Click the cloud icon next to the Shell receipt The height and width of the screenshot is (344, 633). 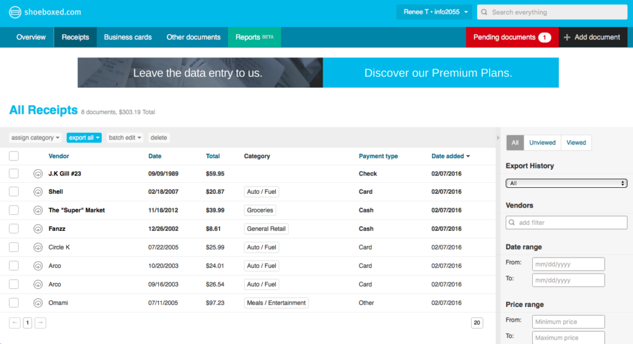(x=38, y=191)
